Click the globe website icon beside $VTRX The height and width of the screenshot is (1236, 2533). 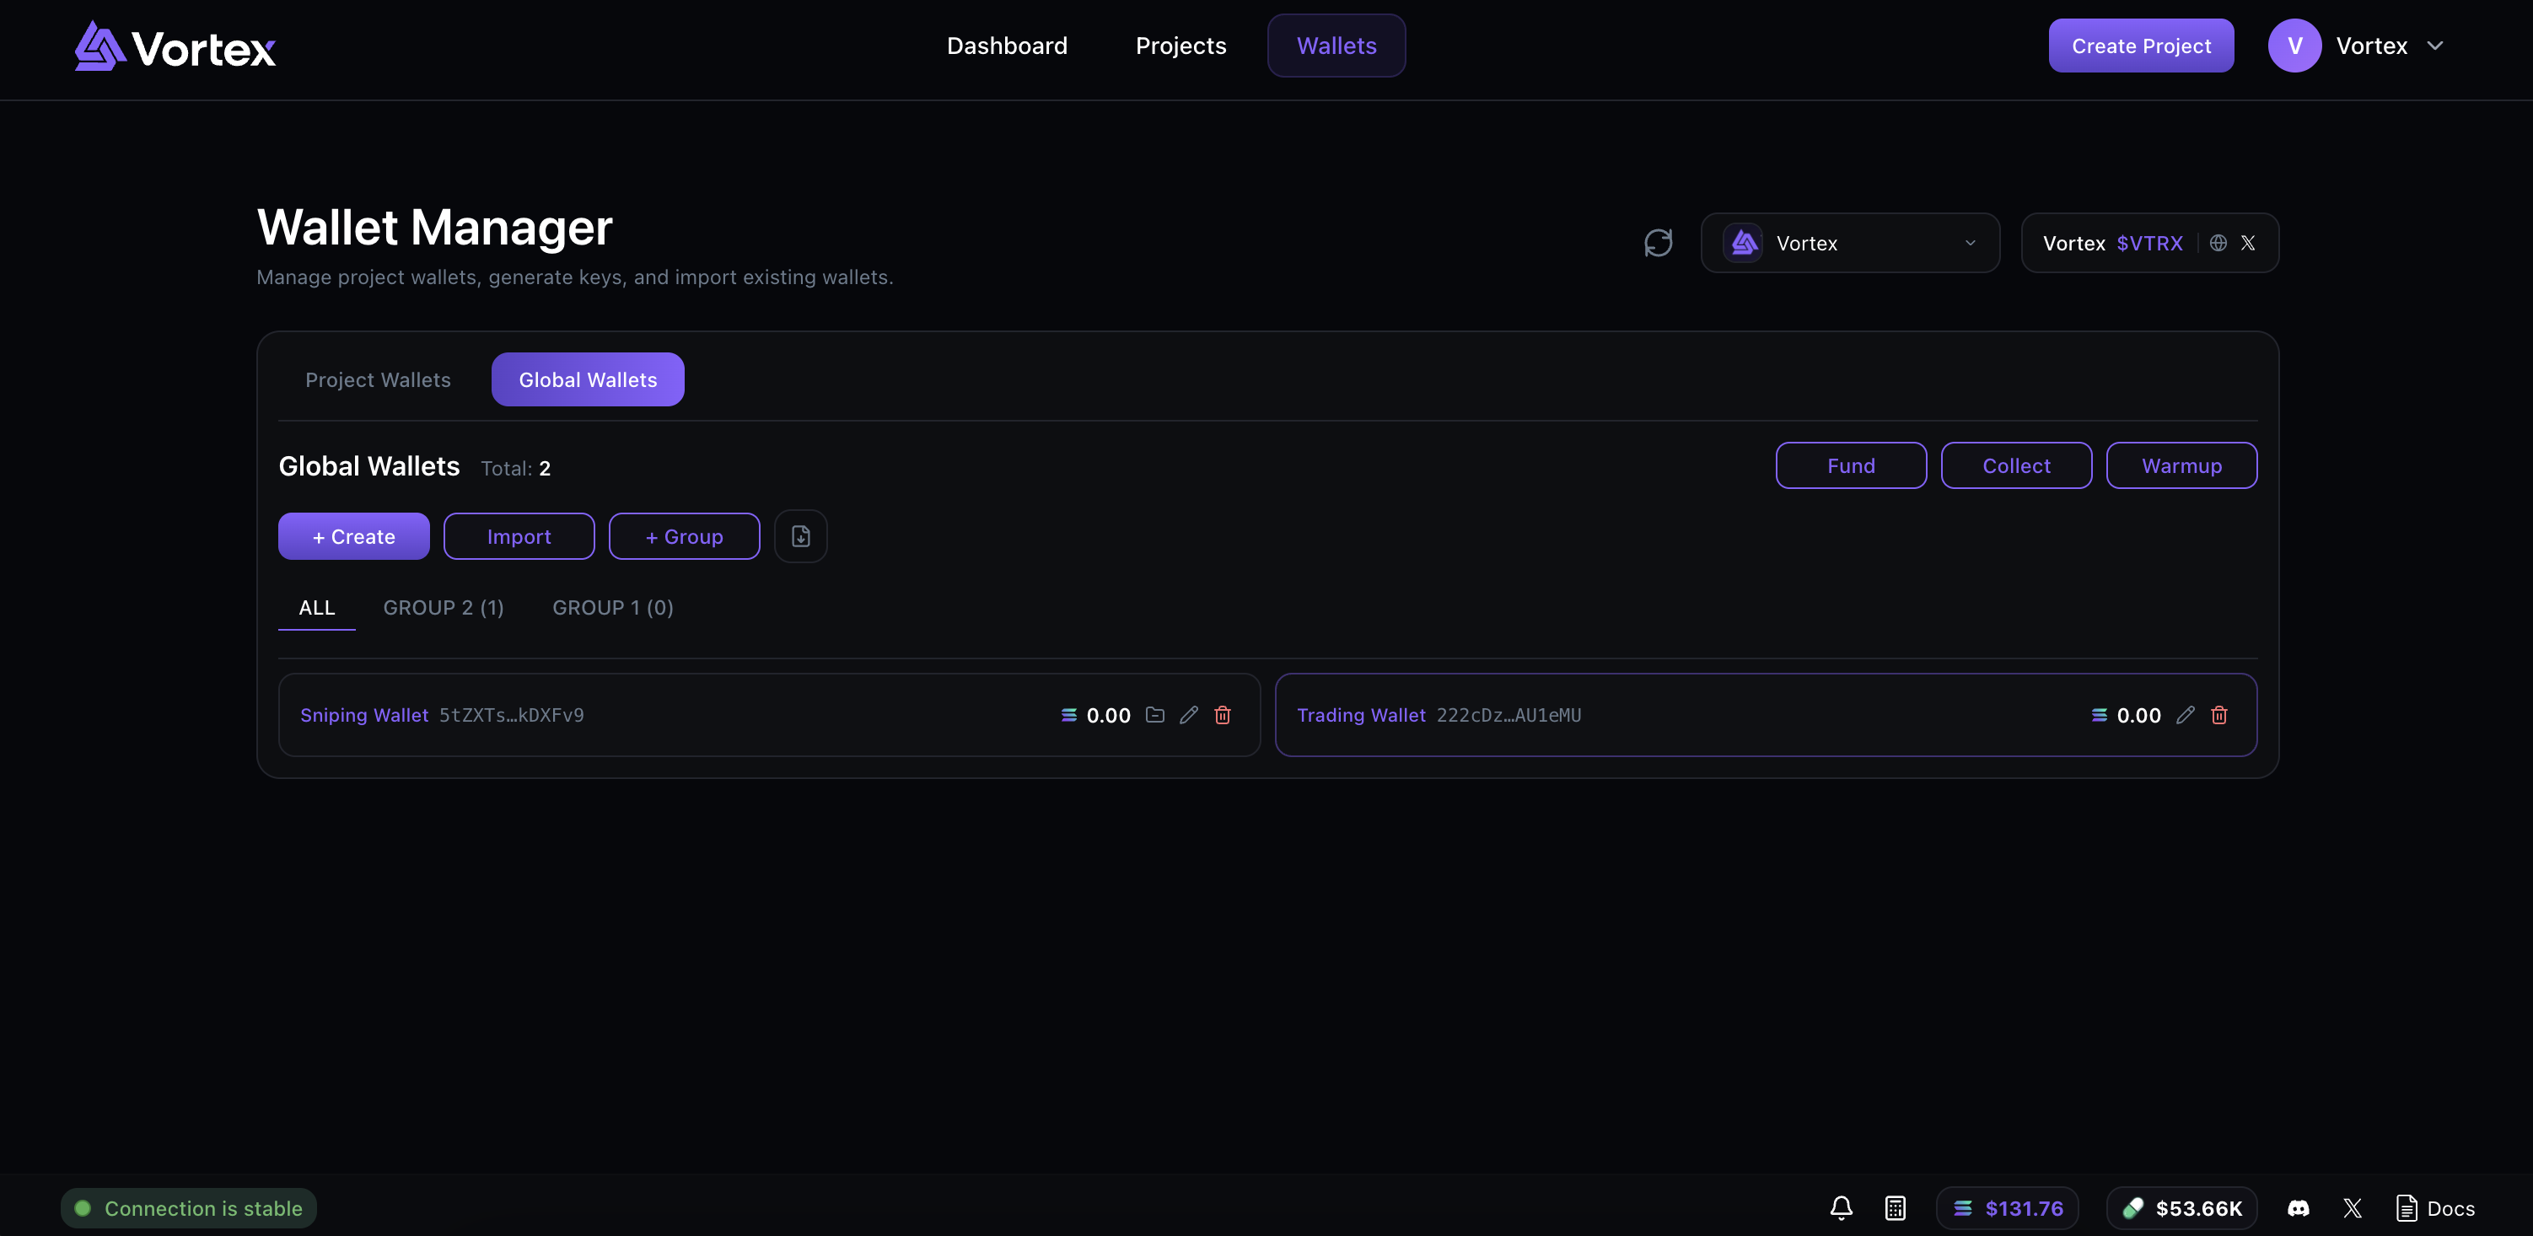click(2218, 243)
